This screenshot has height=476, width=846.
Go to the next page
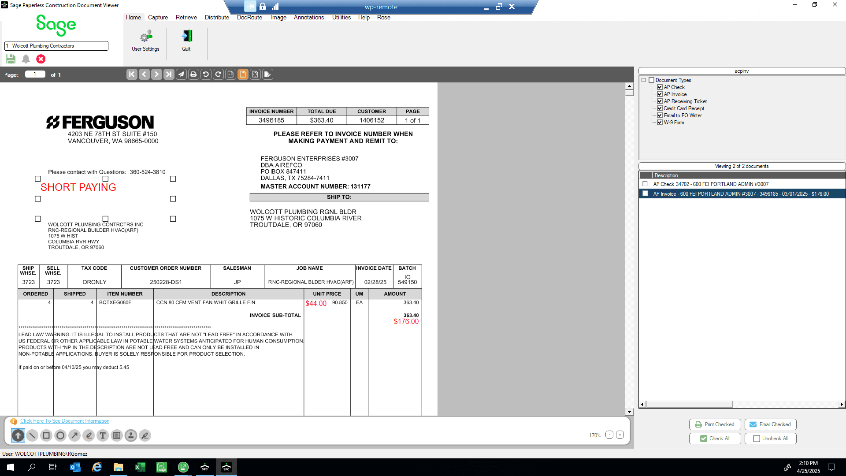[x=156, y=74]
